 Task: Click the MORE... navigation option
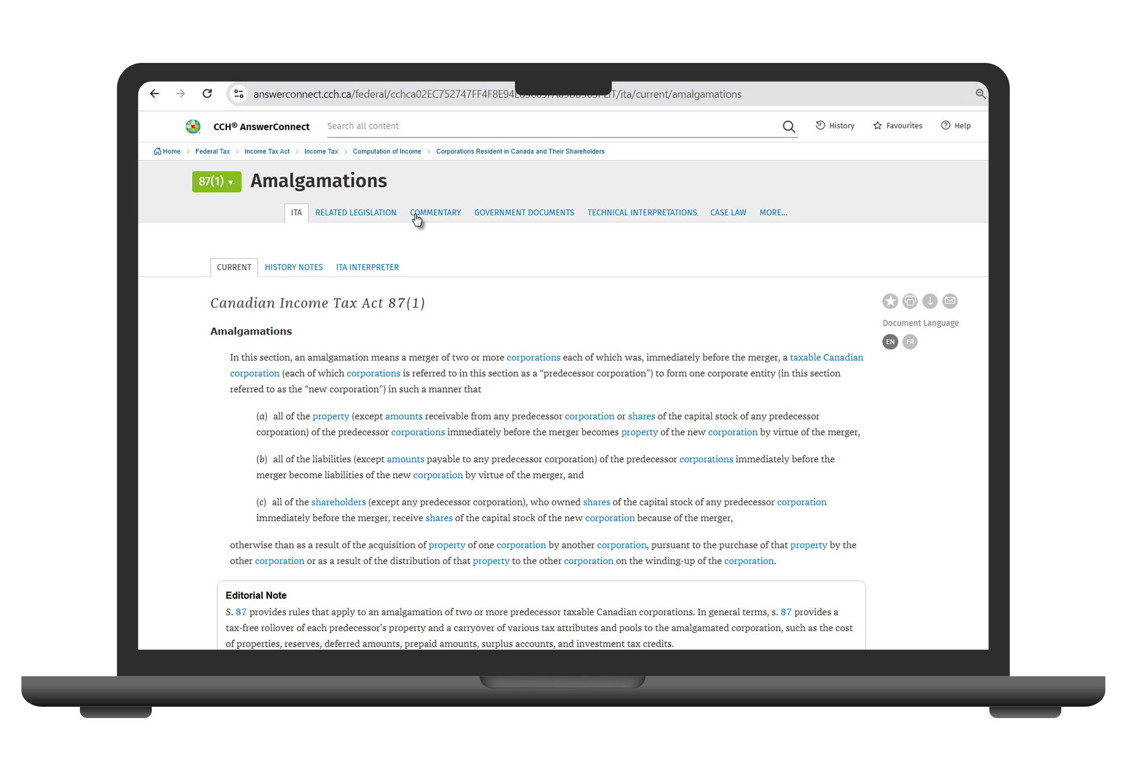point(772,212)
